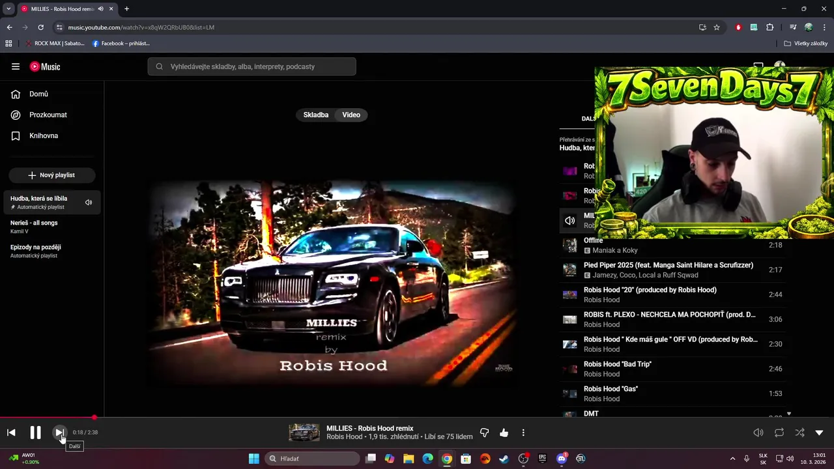Open Chrome profile avatar
This screenshot has width=834, height=469.
(x=809, y=27)
